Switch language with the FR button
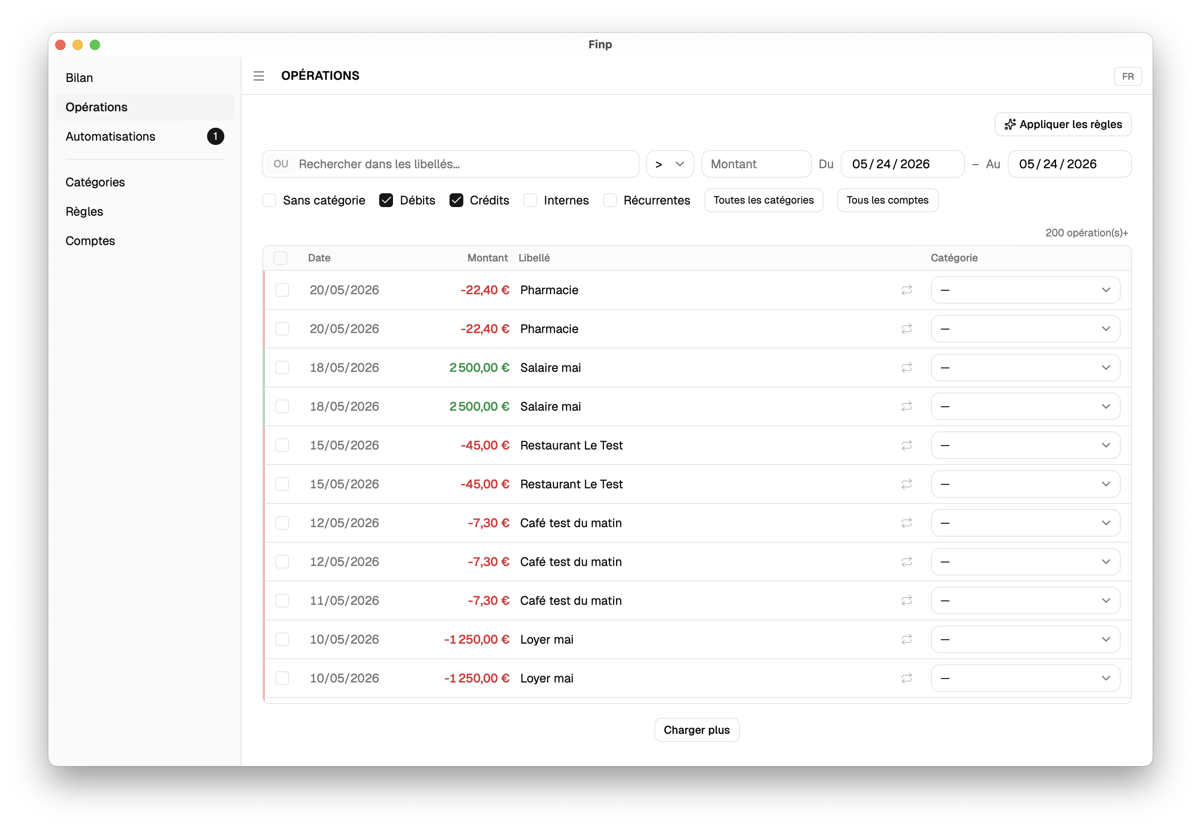 click(1128, 76)
